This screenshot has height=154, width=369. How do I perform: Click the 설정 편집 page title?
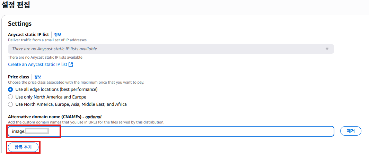pos(16,5)
